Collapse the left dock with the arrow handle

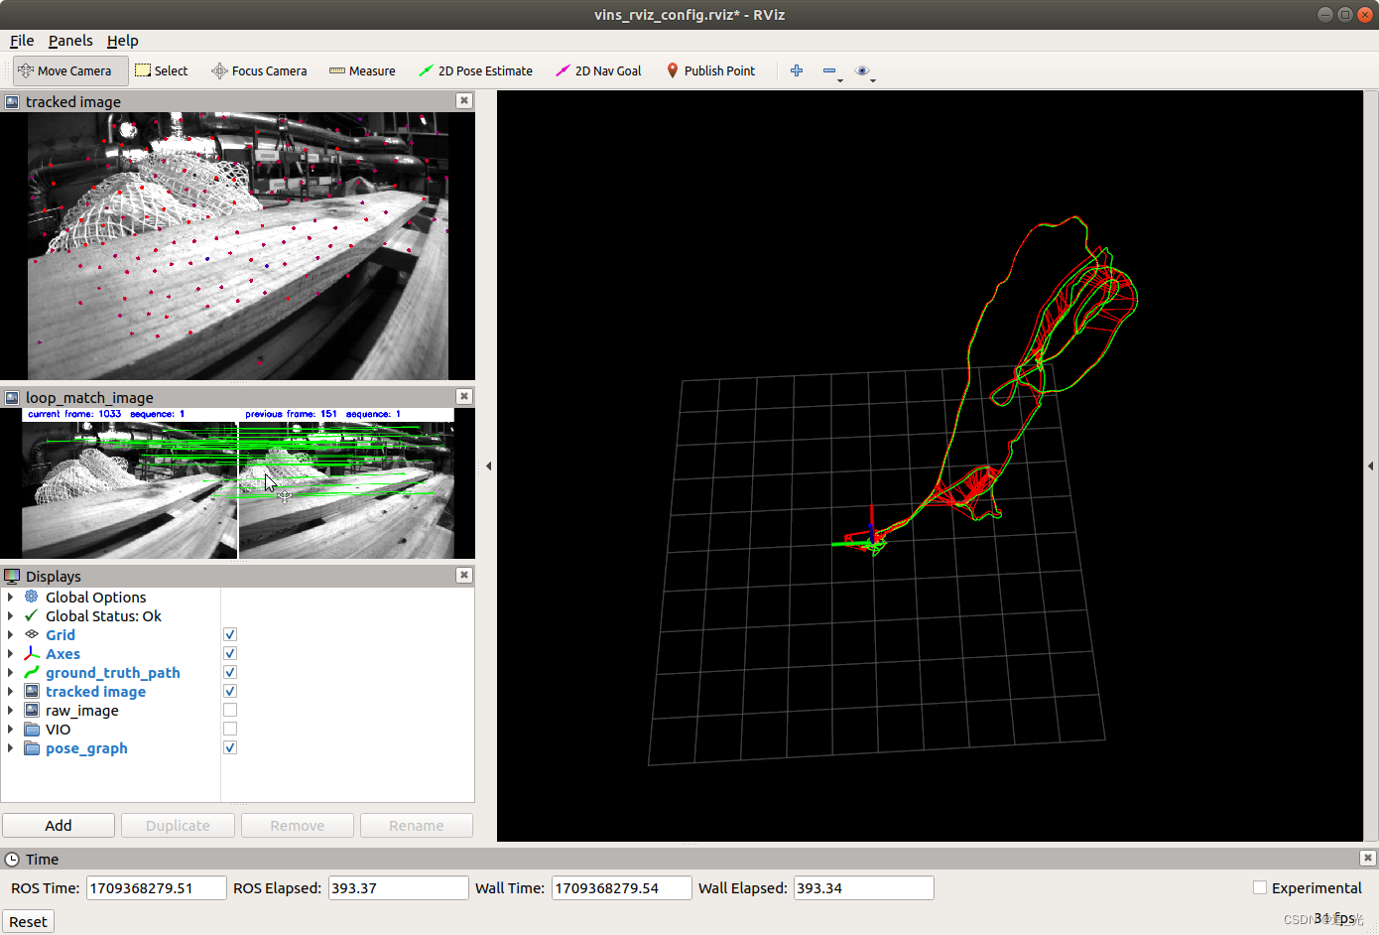coord(488,466)
